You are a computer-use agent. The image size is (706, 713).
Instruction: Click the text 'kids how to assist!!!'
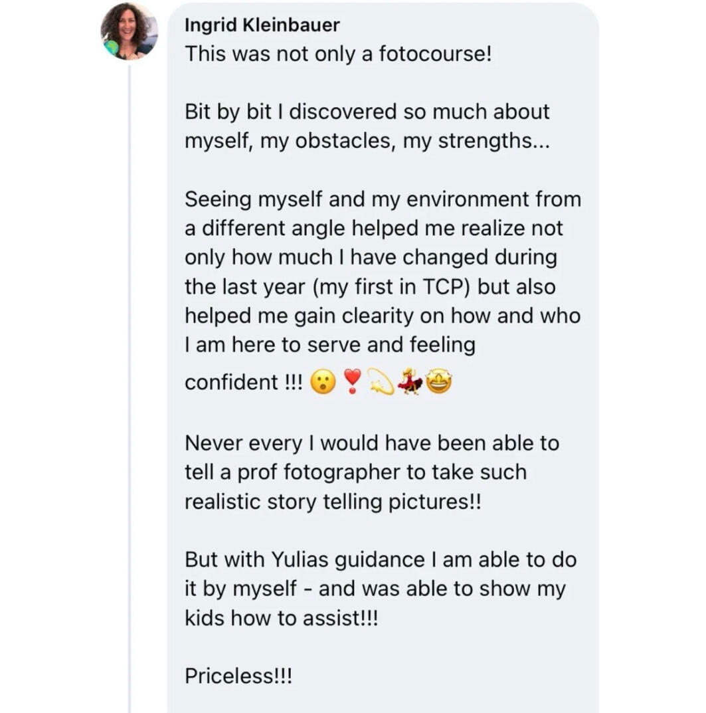[281, 618]
